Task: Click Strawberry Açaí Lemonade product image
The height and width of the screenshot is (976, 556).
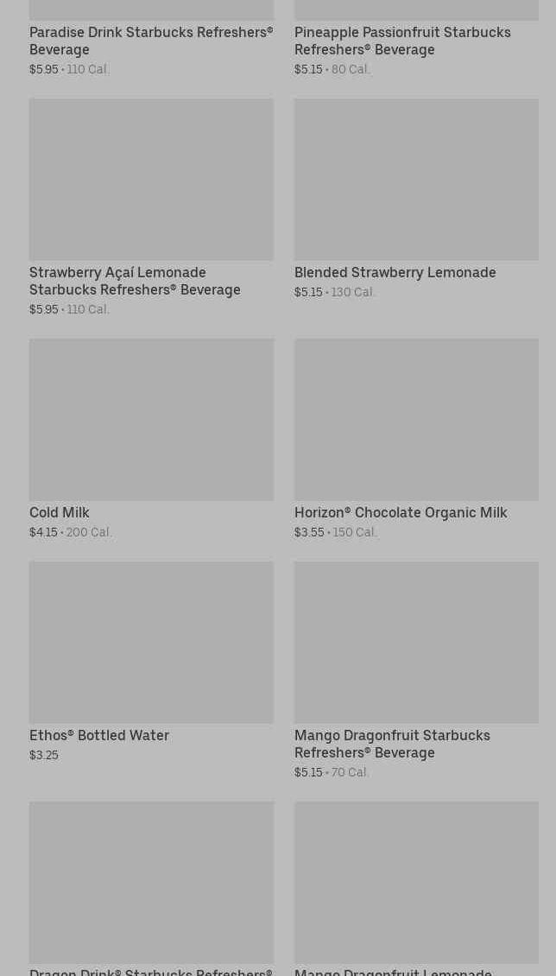Action: [151, 179]
